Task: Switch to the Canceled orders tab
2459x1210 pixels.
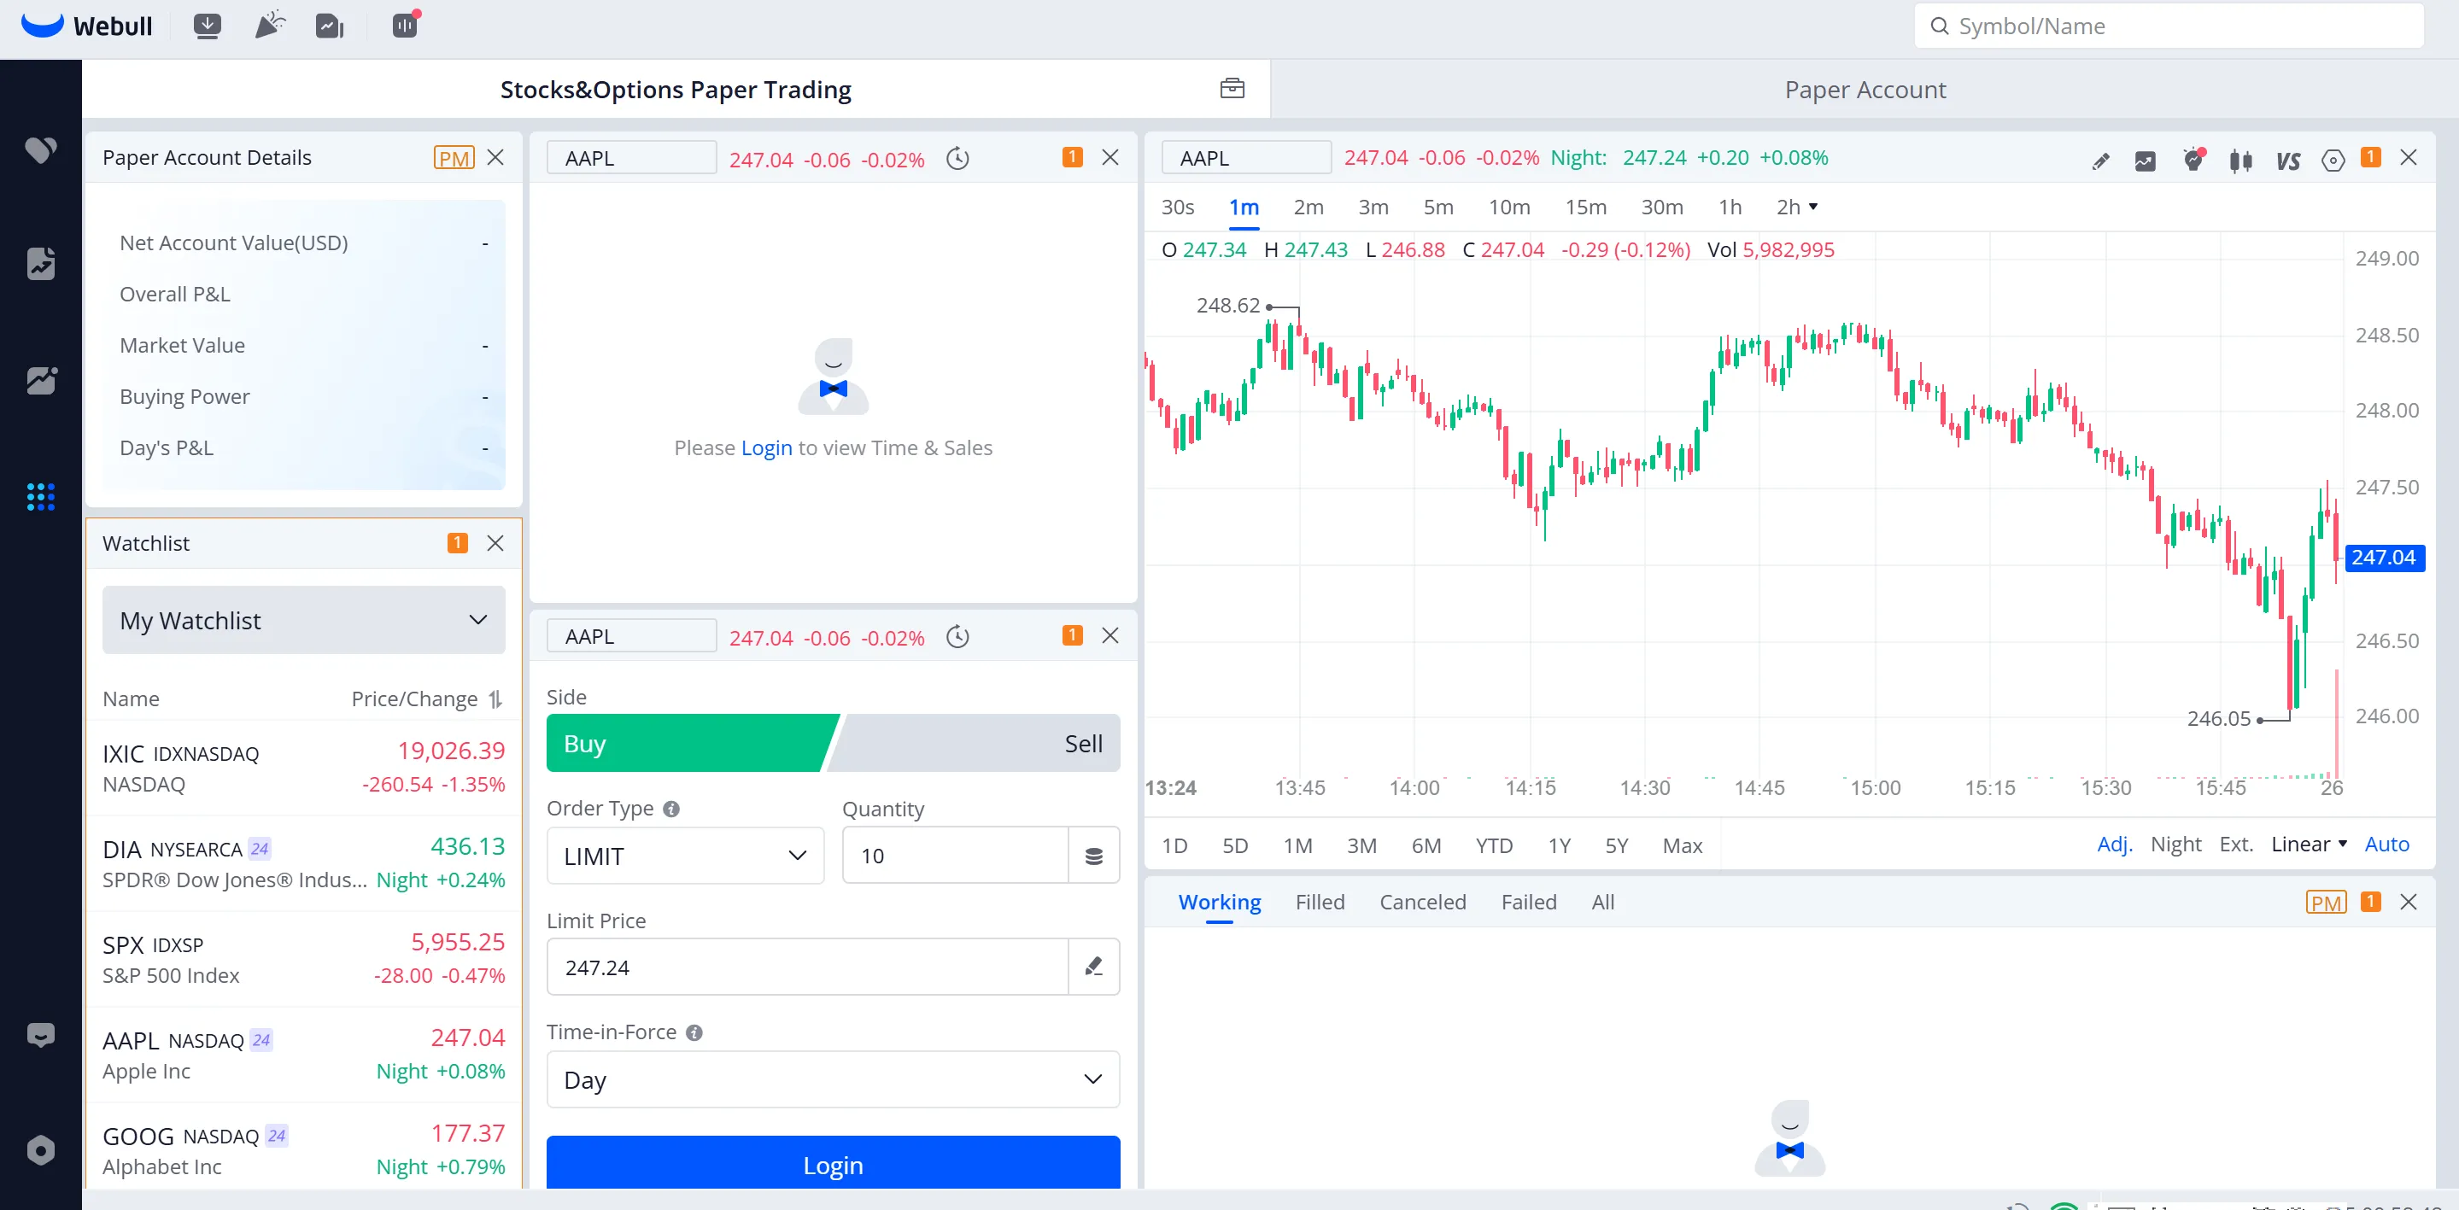Action: click(1422, 902)
